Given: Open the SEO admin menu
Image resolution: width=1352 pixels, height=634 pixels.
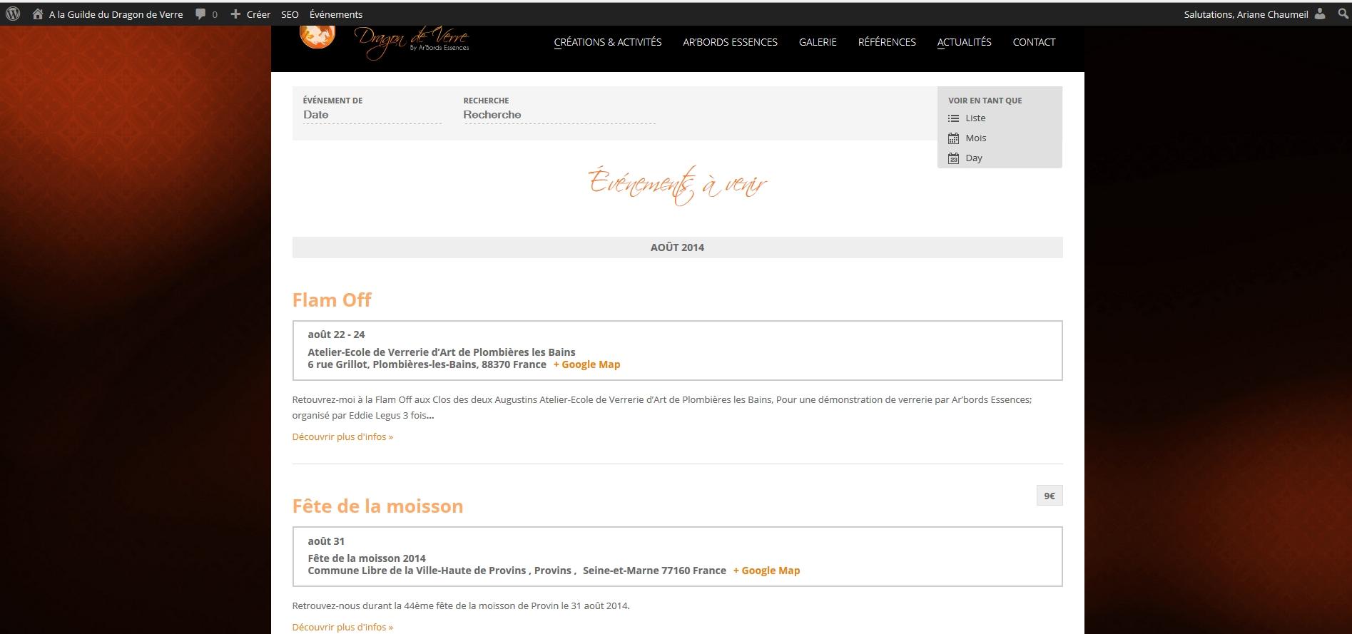Looking at the screenshot, I should 290,14.
